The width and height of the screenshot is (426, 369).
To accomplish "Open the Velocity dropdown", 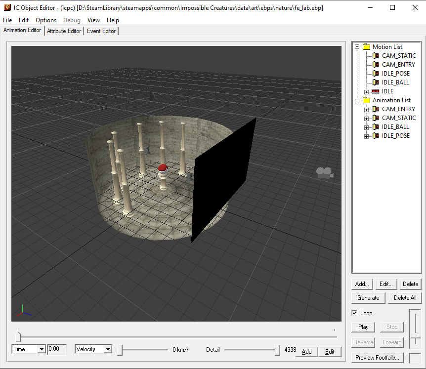I will [108, 349].
